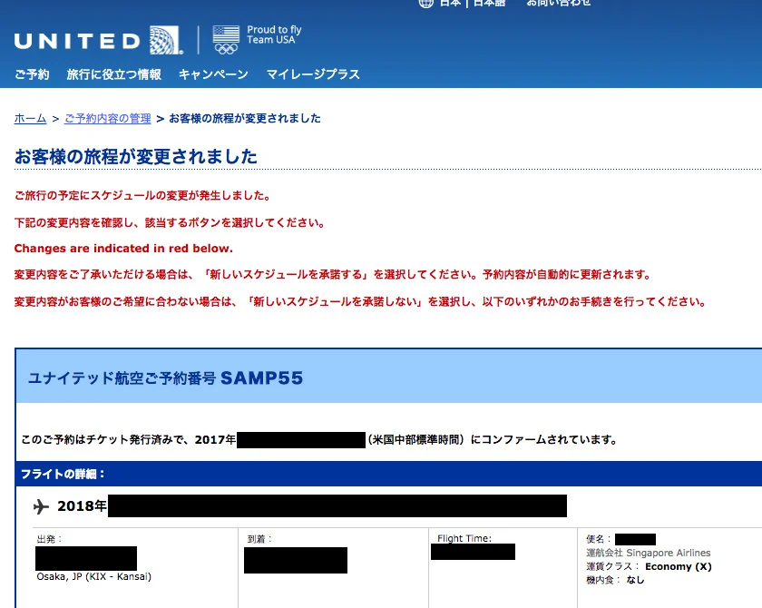Click the 出発: departure label
Screen dimensions: 762x608
point(50,539)
